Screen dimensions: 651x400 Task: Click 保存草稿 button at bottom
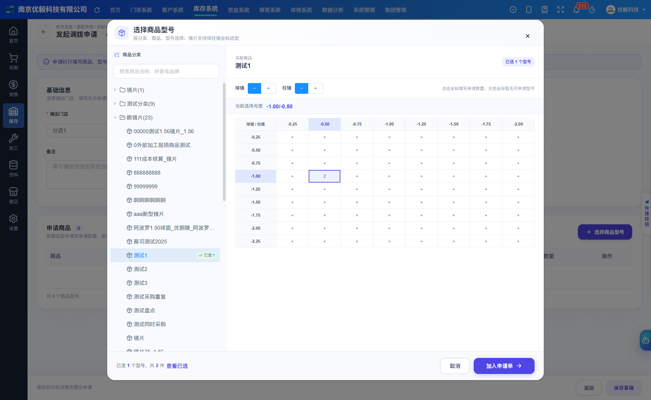[x=623, y=388]
